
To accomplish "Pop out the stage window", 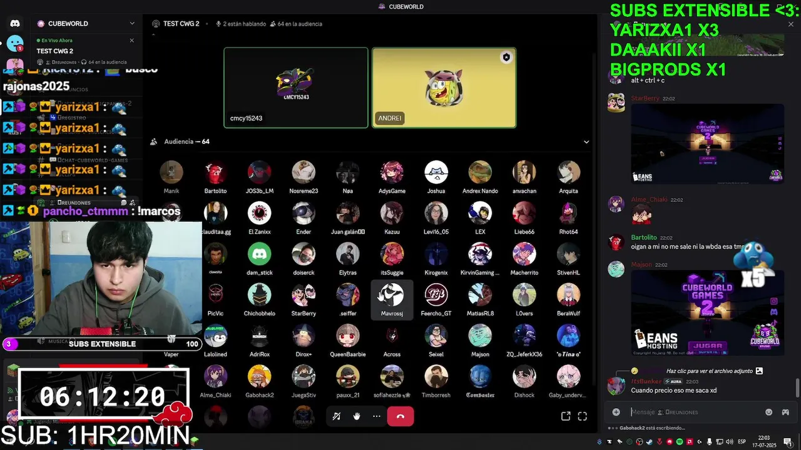I will (566, 416).
